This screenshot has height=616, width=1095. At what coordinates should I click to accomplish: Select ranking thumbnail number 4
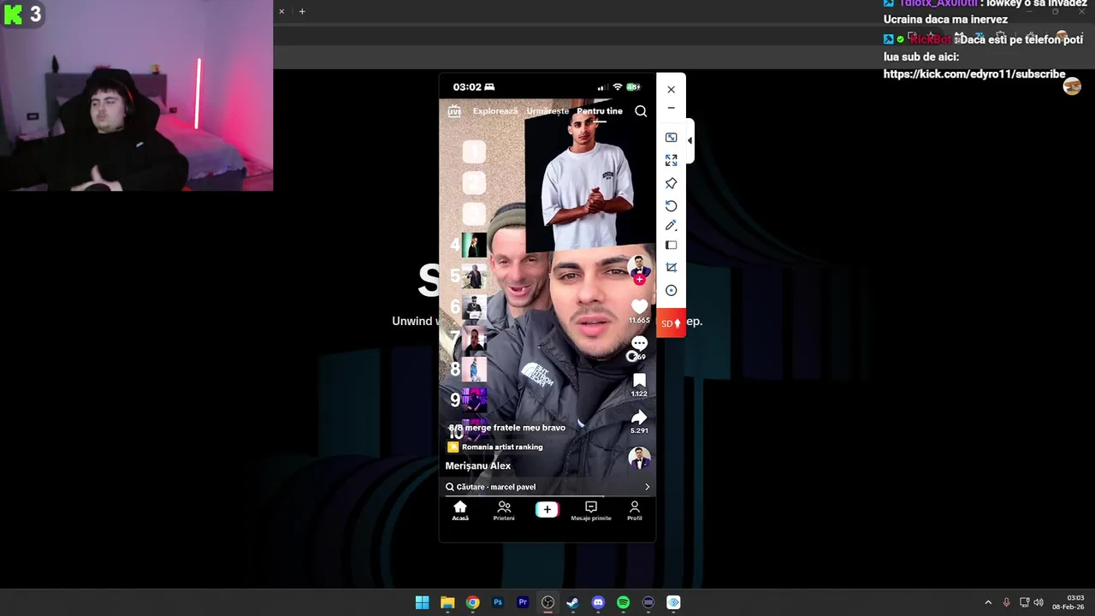[x=474, y=245]
